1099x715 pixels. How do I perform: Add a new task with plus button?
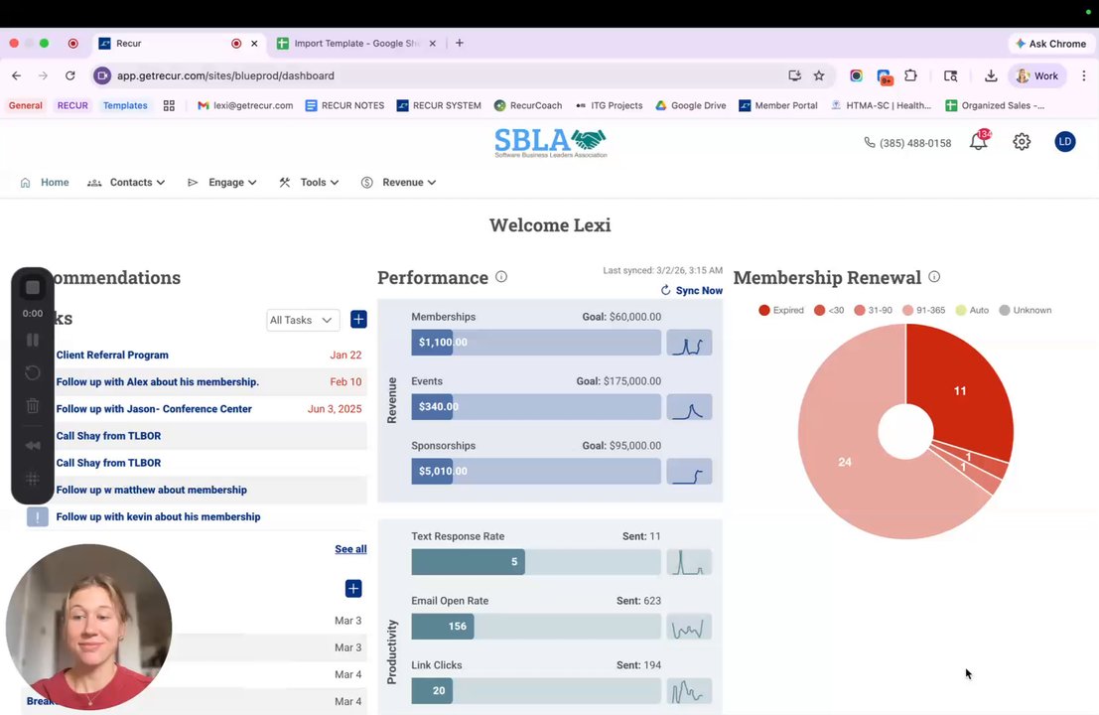click(358, 320)
